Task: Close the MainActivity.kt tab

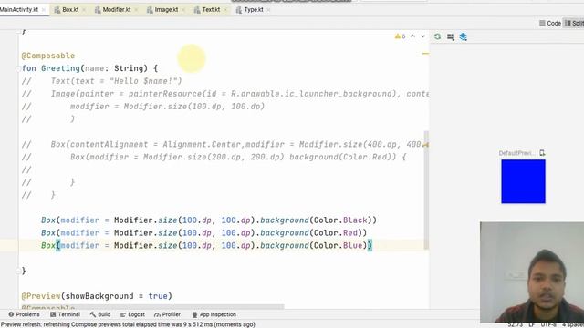Action: click(44, 10)
